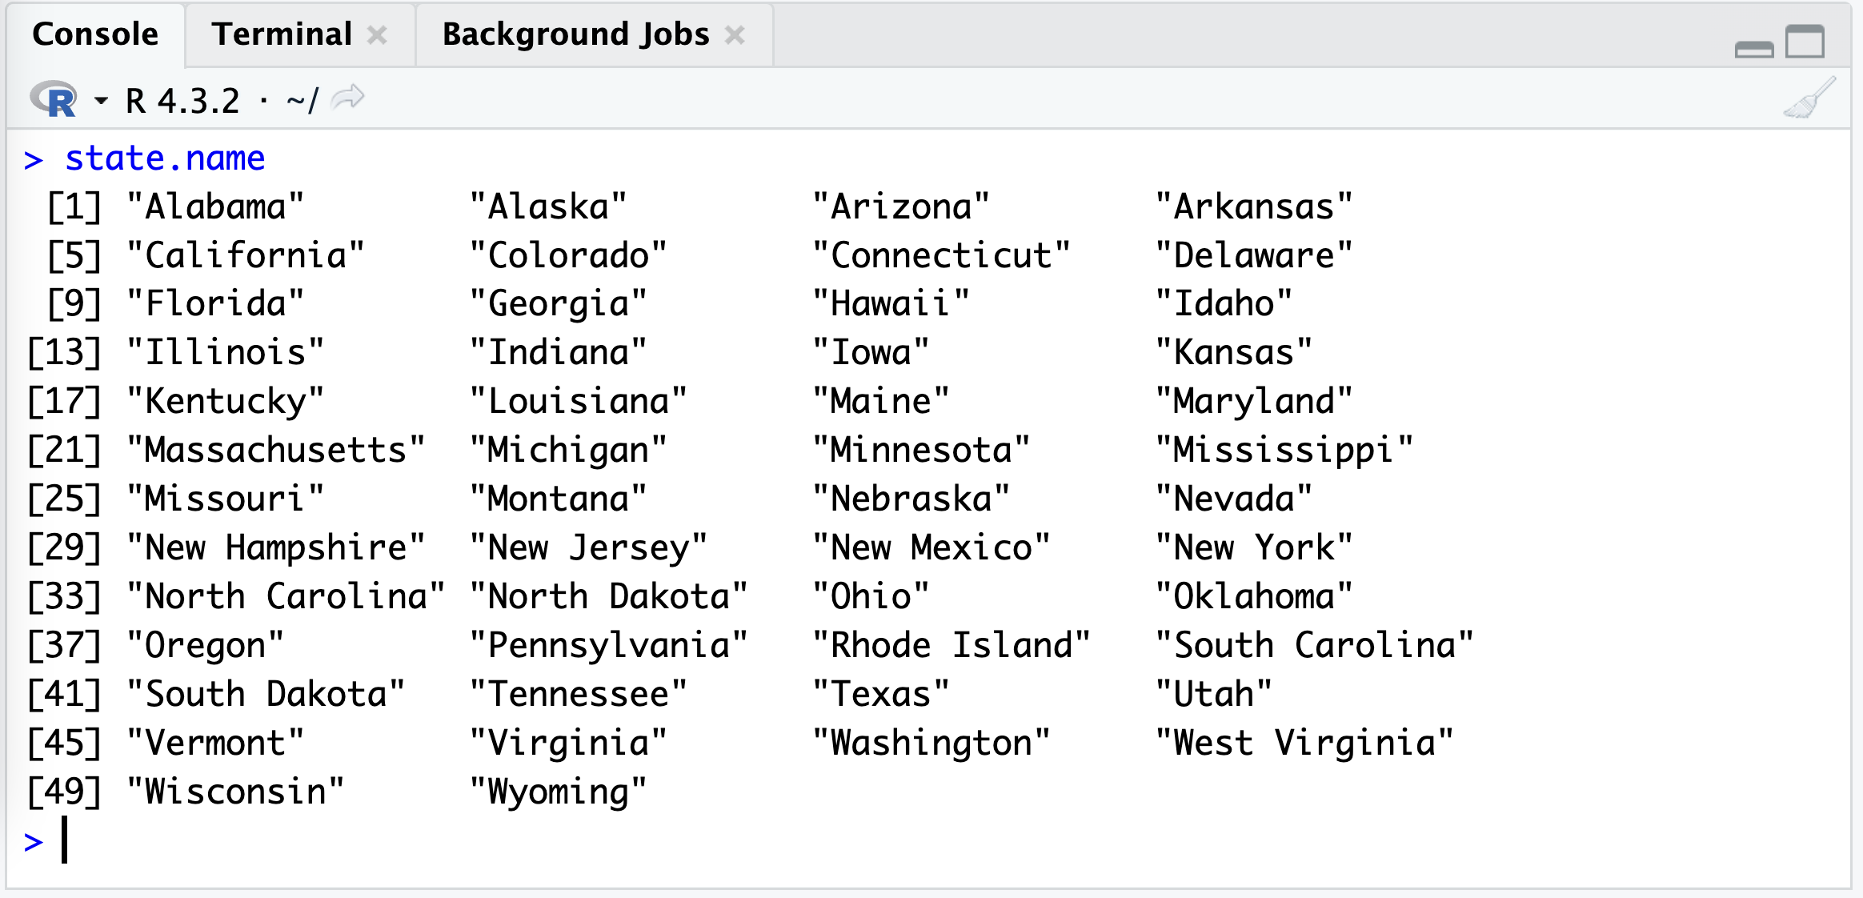Click the "Texas" output entry
This screenshot has height=898, width=1863.
click(881, 694)
